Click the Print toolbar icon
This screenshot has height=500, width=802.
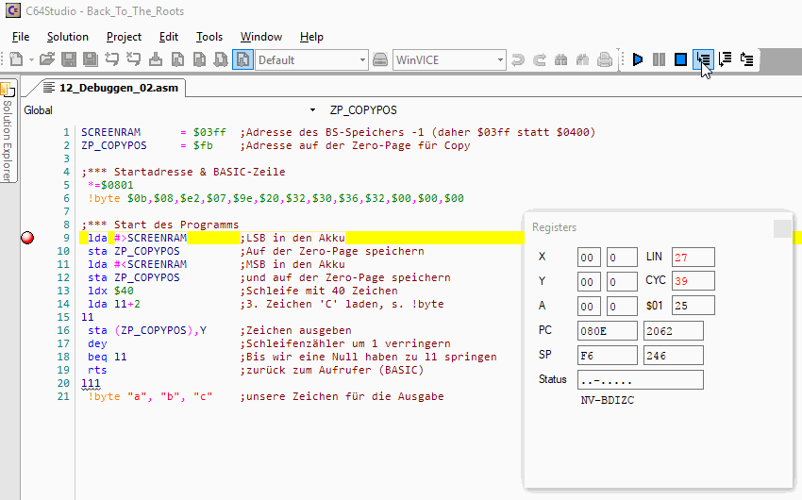pyautogui.click(x=605, y=59)
